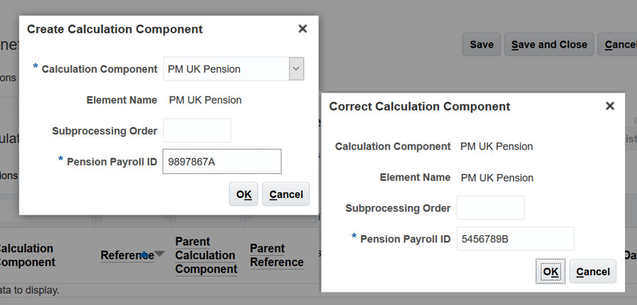Expand the Calculation Component dropdown arrow

tap(297, 68)
